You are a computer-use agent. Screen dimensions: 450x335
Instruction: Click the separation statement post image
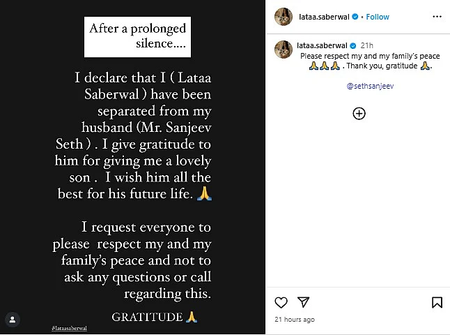(x=132, y=167)
